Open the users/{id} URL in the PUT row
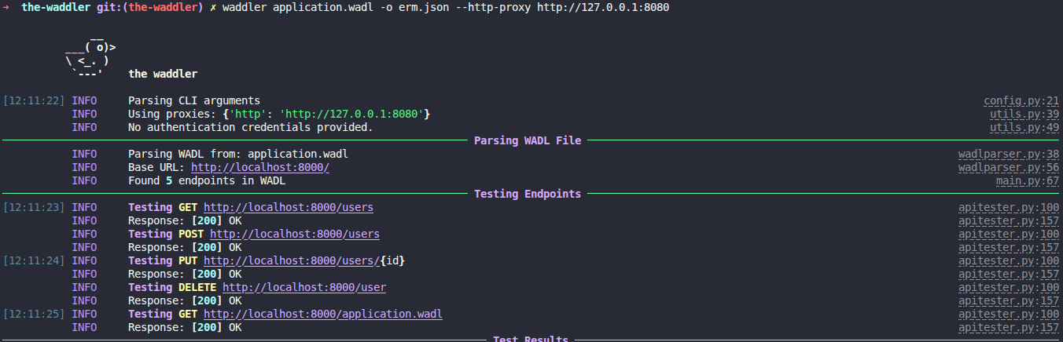Viewport: 1063px width, 342px height. (x=304, y=261)
